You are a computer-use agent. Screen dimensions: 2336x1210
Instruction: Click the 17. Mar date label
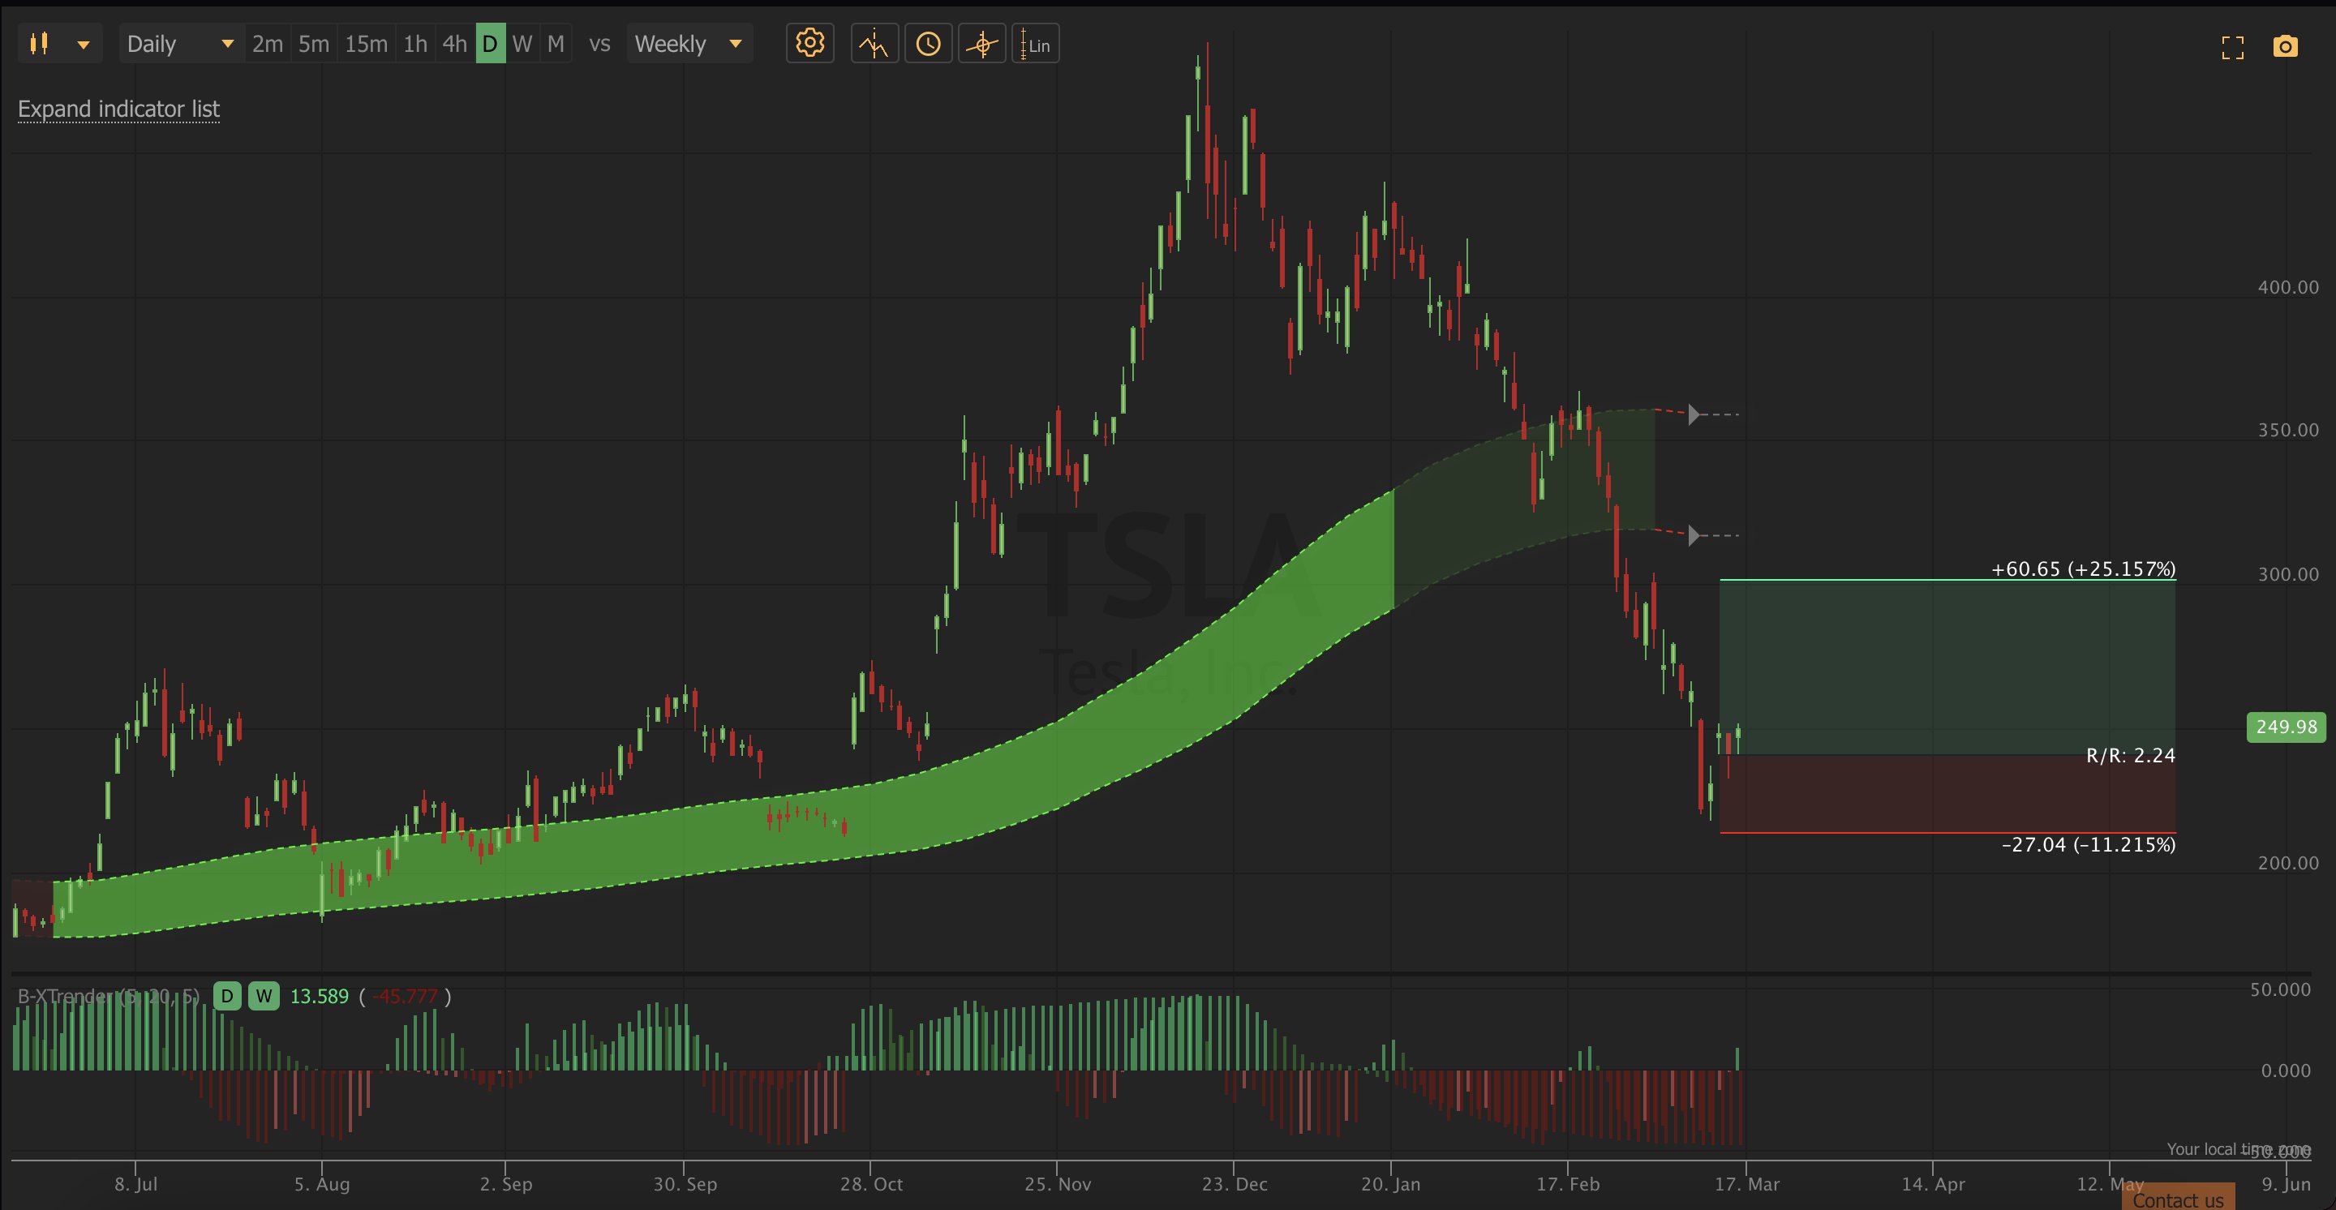pyautogui.click(x=1746, y=1184)
